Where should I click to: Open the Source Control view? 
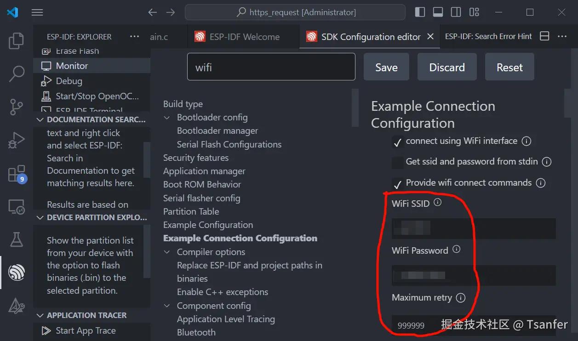(x=17, y=107)
